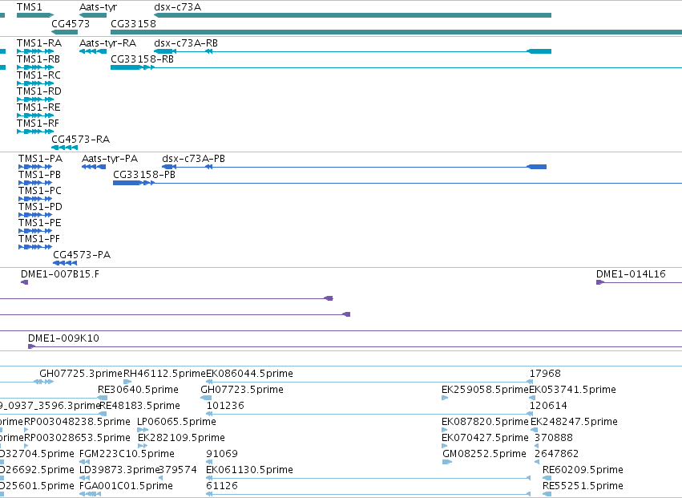Select the dsx-c73A gene label
Viewport: 682px width, 498px height.
(177, 7)
